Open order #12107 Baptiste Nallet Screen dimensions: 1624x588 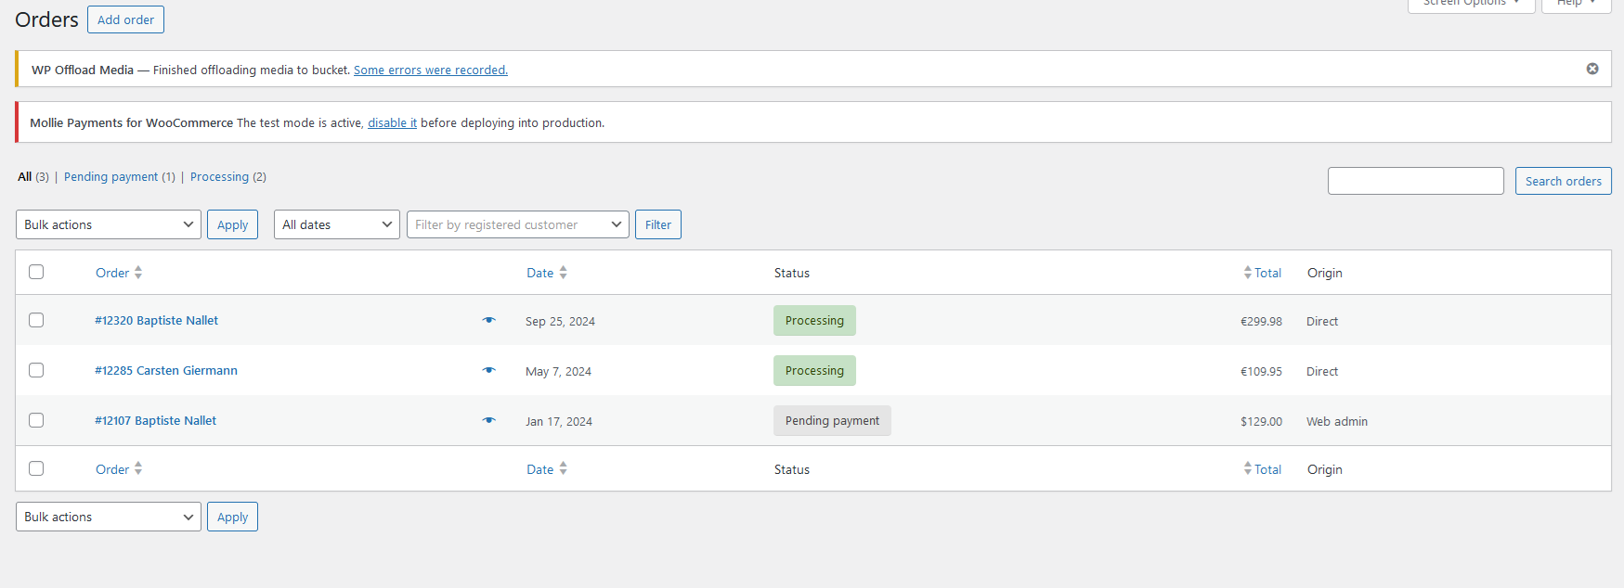pyautogui.click(x=155, y=420)
